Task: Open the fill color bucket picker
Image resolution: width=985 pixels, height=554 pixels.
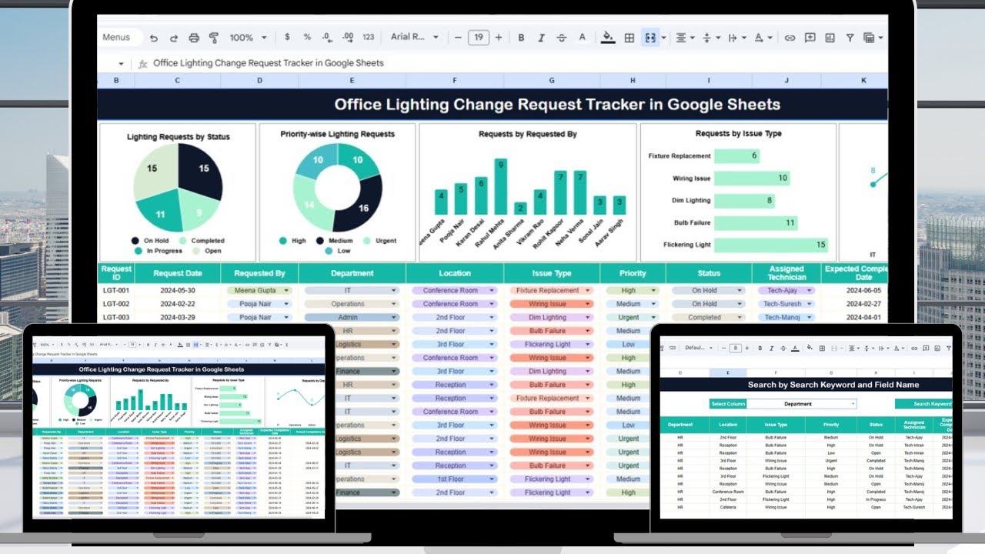Action: tap(608, 37)
